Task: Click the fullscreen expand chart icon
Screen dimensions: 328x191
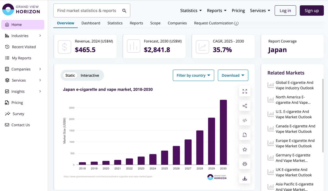Action: click(245, 91)
